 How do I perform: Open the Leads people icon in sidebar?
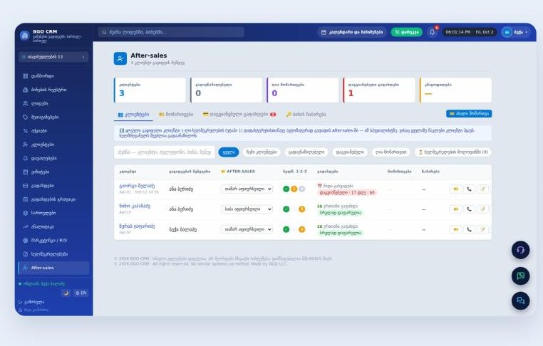[25, 103]
